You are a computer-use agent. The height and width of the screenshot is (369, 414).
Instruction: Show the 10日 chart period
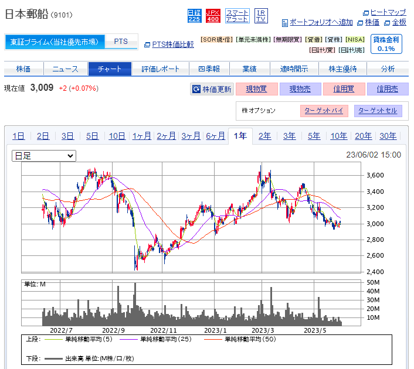[x=117, y=136]
